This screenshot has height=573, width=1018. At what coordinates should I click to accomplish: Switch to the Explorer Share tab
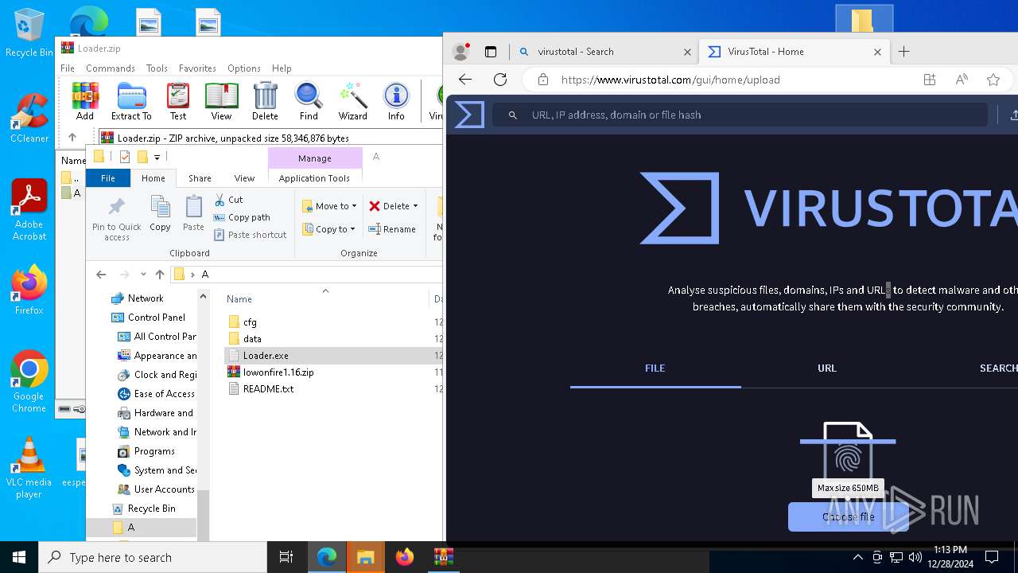200,178
